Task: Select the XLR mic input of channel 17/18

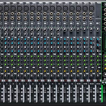Action: [85, 8]
